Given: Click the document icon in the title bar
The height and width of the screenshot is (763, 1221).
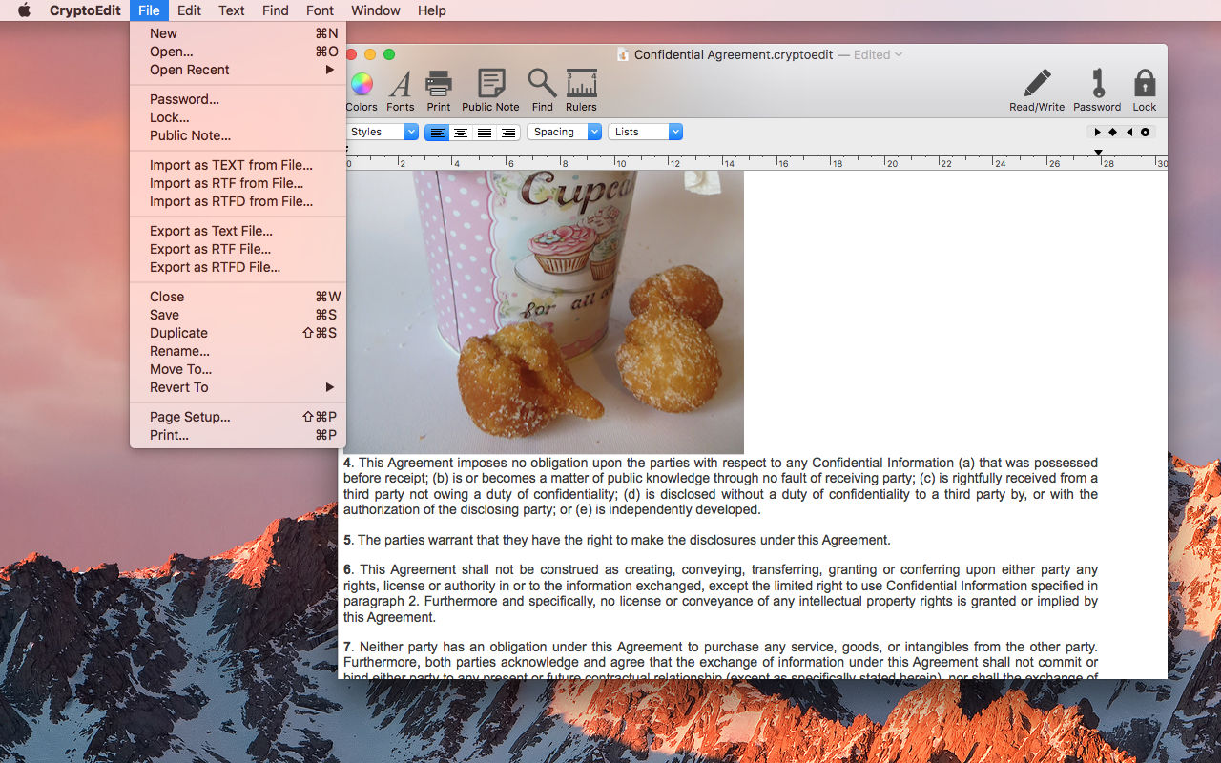Looking at the screenshot, I should point(623,54).
